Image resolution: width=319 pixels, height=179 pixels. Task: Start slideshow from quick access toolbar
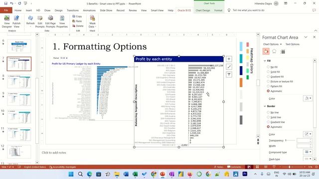point(25,3)
